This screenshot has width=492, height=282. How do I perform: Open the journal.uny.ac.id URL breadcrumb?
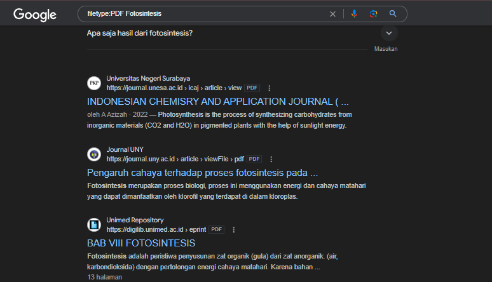click(175, 159)
